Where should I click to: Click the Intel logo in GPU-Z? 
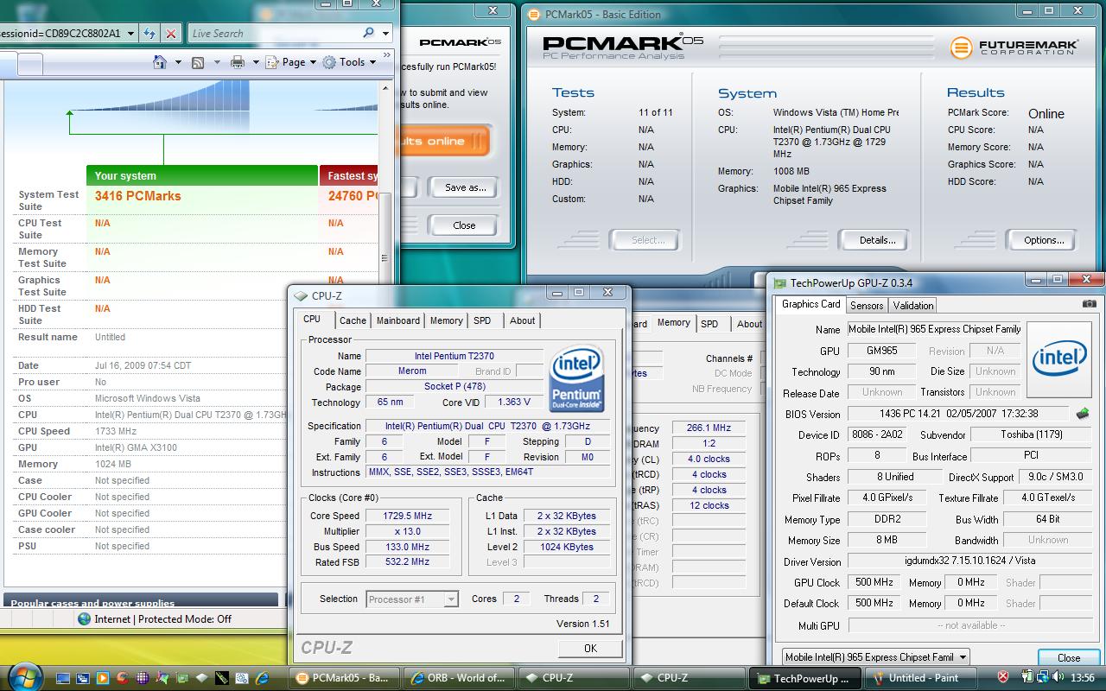(x=1060, y=359)
